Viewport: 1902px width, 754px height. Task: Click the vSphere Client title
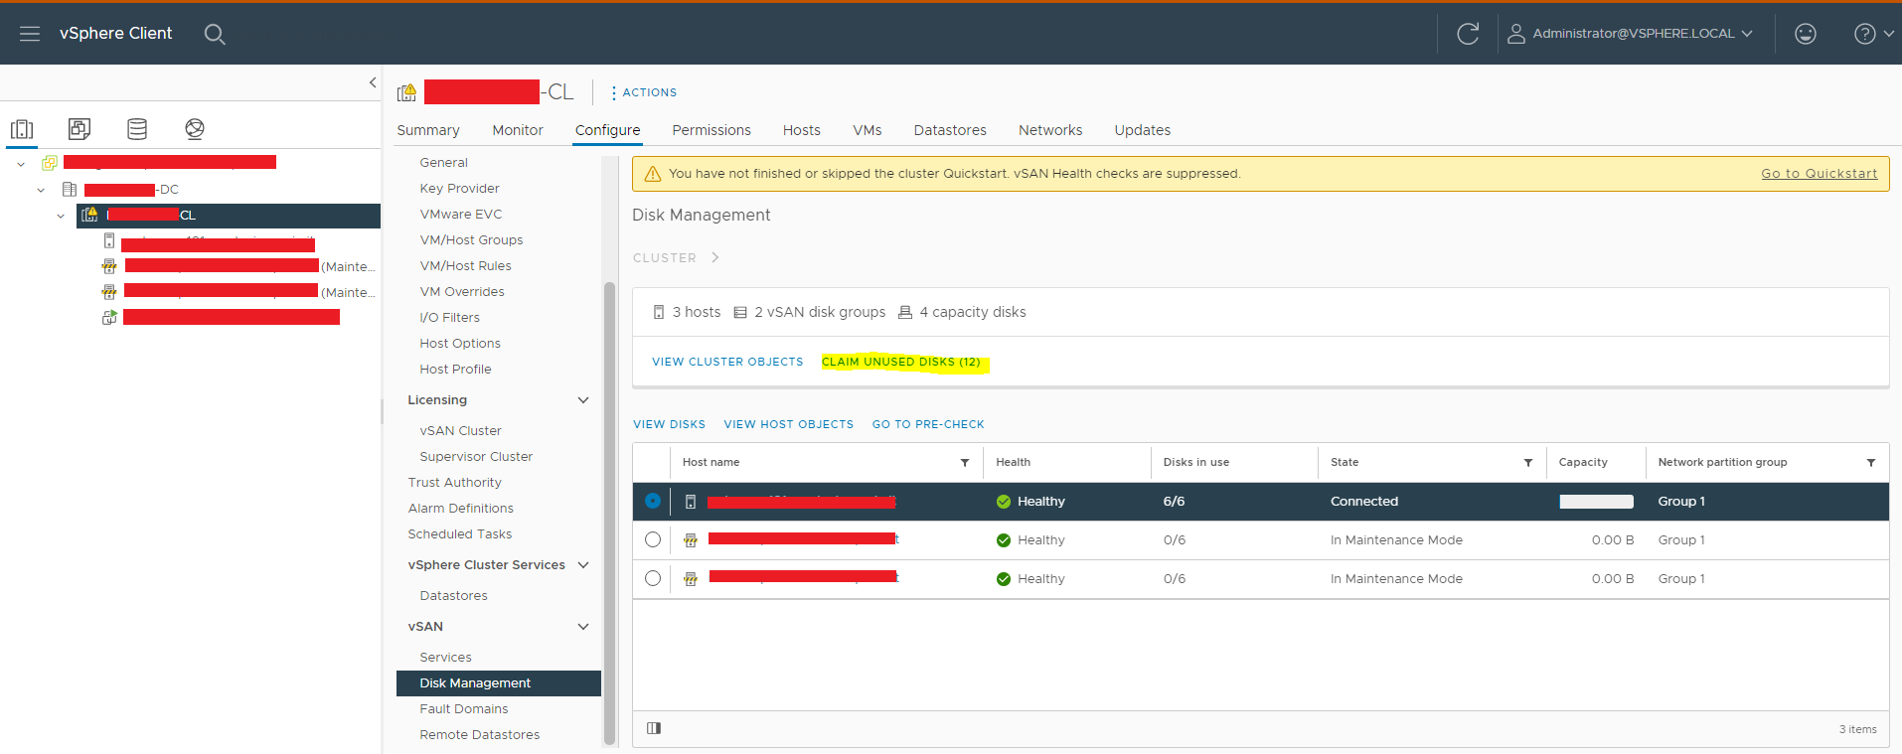pos(115,34)
